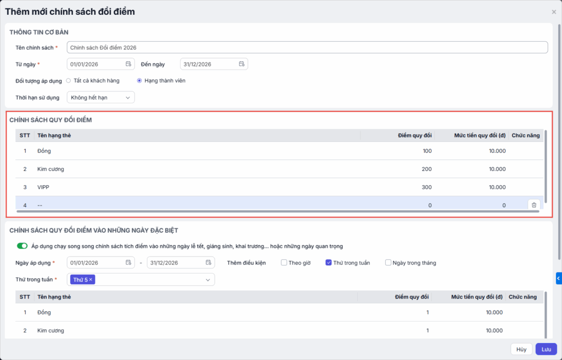562x360 pixels.
Task: Uncheck the Thứ trong tuần checkbox
Action: click(x=329, y=263)
